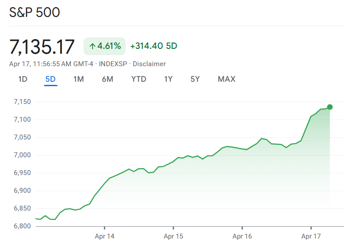Viewport: 344px width, 243px height.
Task: Click the Apr 17 date marker
Action: coord(311,236)
